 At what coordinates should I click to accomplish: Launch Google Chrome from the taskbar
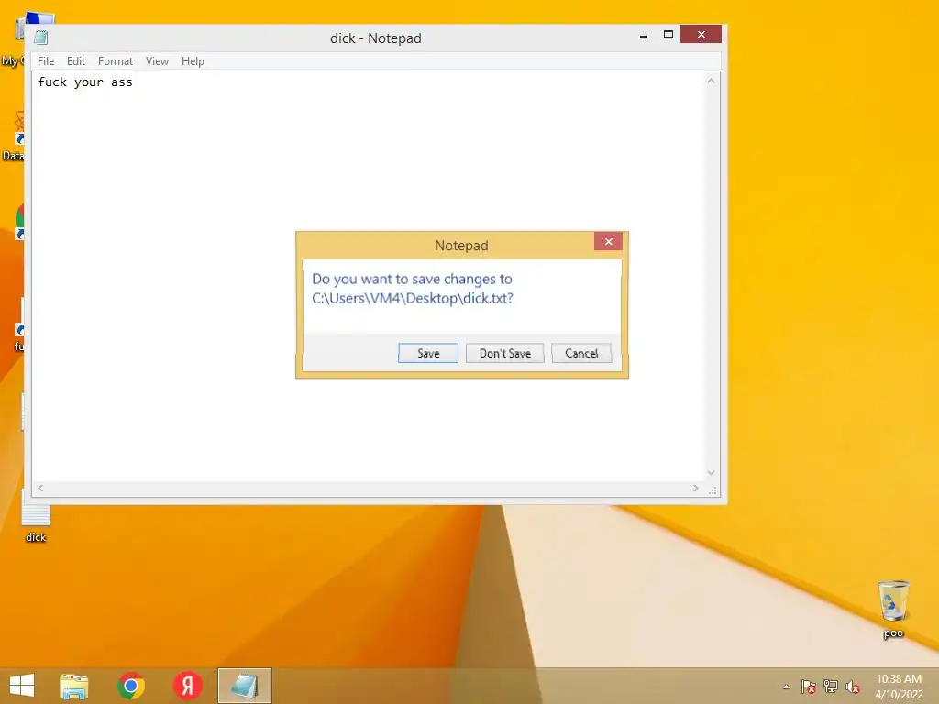[131, 686]
